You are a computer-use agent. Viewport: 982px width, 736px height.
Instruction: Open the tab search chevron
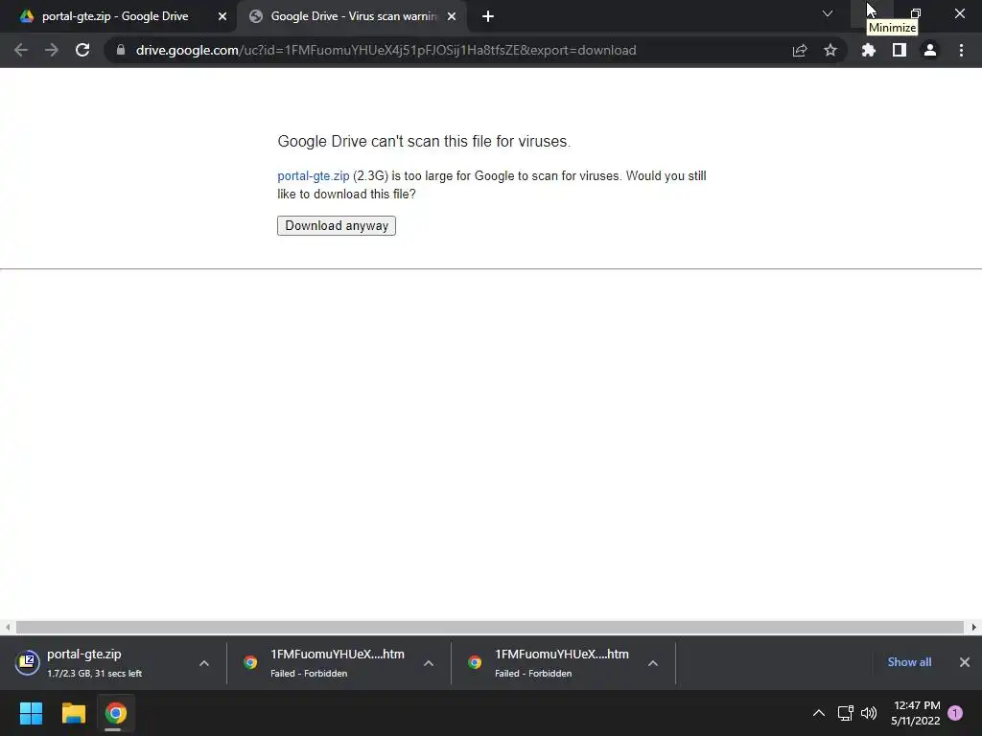coord(828,13)
